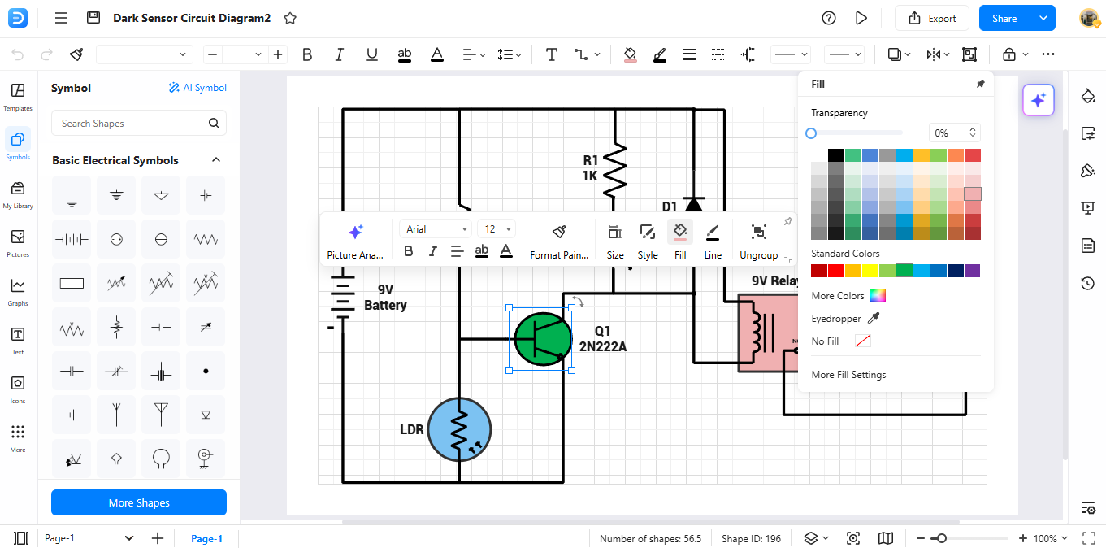Image resolution: width=1106 pixels, height=548 pixels.
Task: Open Format Painter in floating toolbar
Action: [x=558, y=241]
